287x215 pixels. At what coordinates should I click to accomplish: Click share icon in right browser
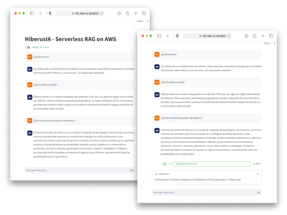(x=254, y=36)
